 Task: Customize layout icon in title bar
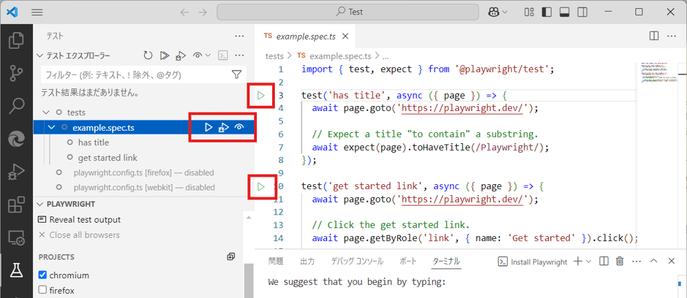[529, 12]
